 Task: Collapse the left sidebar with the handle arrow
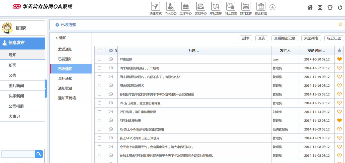point(46,88)
